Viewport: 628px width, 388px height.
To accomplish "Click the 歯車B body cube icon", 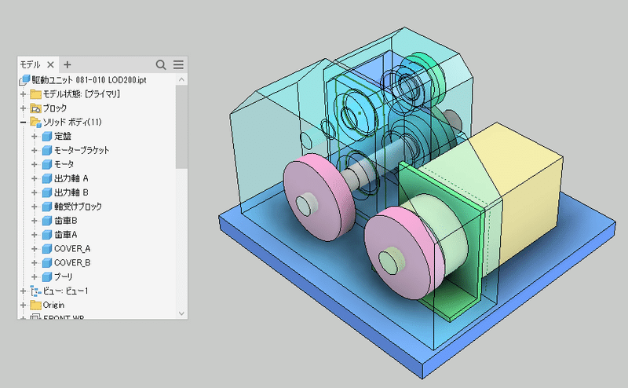I will (x=47, y=221).
